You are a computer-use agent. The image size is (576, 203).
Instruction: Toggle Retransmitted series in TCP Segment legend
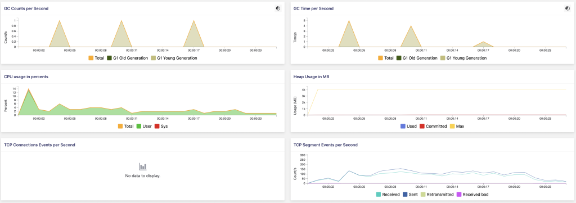tap(437, 194)
